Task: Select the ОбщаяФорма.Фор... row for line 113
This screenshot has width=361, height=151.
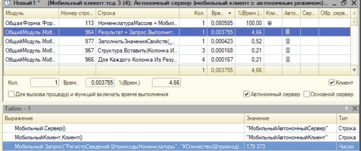Action: pyautogui.click(x=177, y=23)
